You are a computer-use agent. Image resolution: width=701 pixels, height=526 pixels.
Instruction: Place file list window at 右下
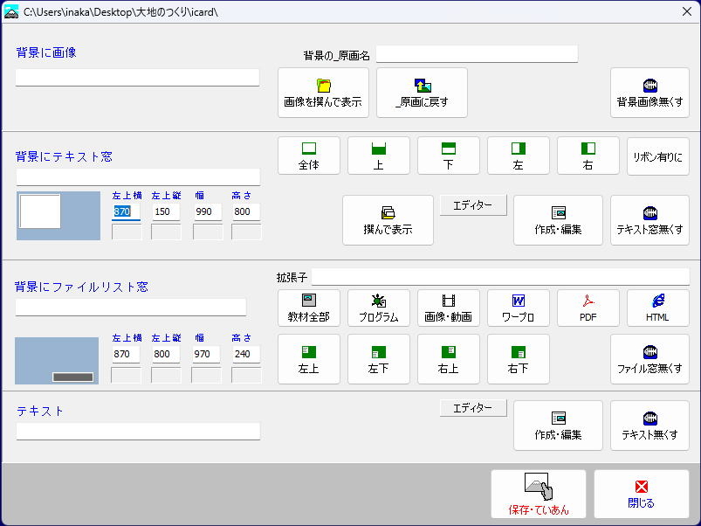(x=518, y=359)
